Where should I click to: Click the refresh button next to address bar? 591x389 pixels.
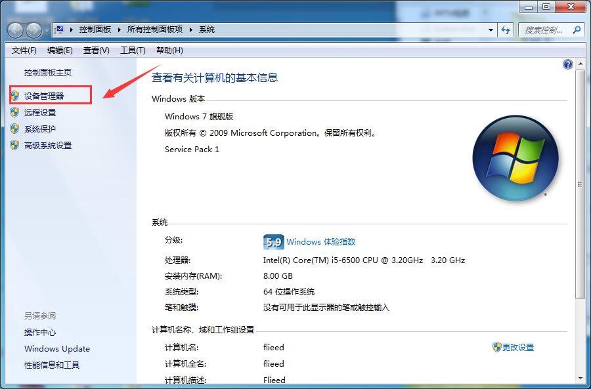[x=506, y=30]
